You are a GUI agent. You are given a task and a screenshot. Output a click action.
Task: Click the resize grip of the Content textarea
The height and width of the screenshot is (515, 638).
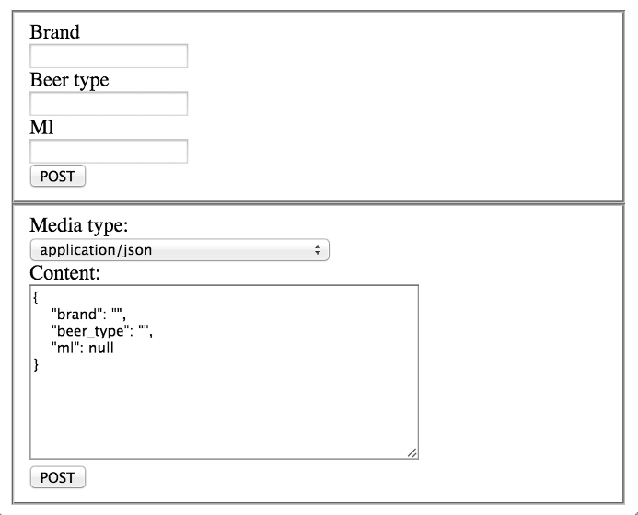click(x=412, y=453)
